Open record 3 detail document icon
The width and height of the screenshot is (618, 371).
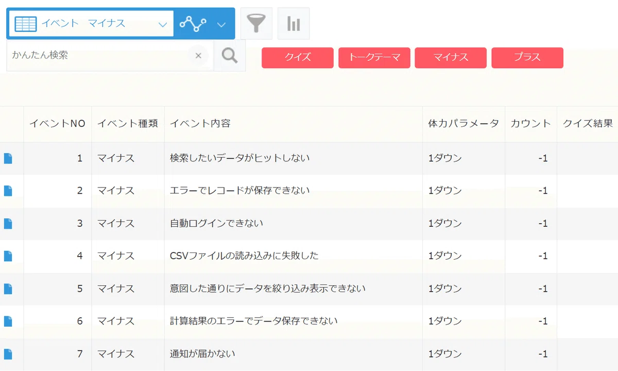pyautogui.click(x=8, y=224)
